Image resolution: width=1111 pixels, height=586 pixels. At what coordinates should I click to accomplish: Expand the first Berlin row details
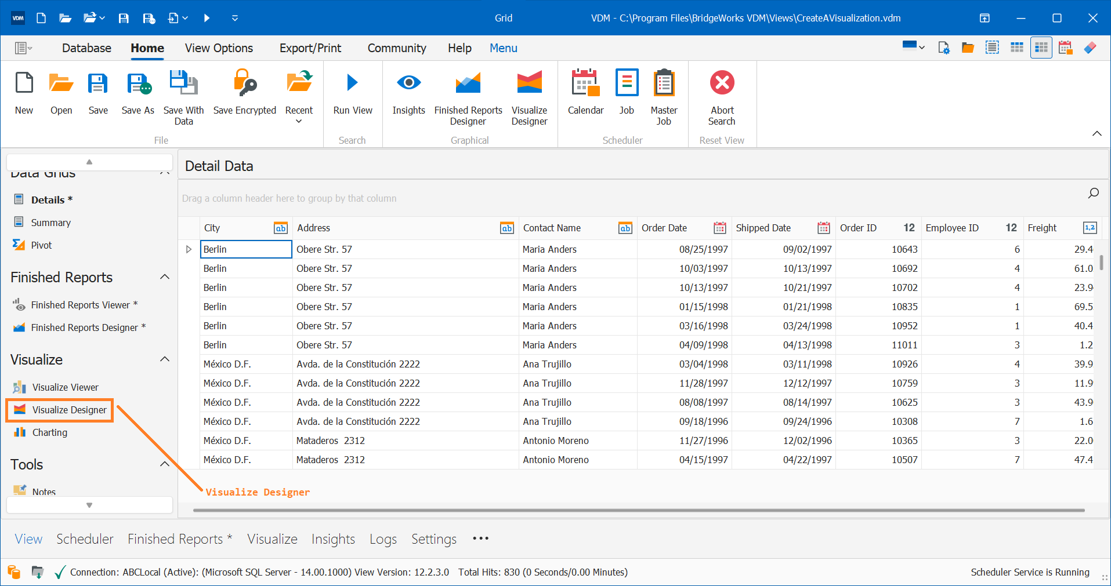click(188, 249)
